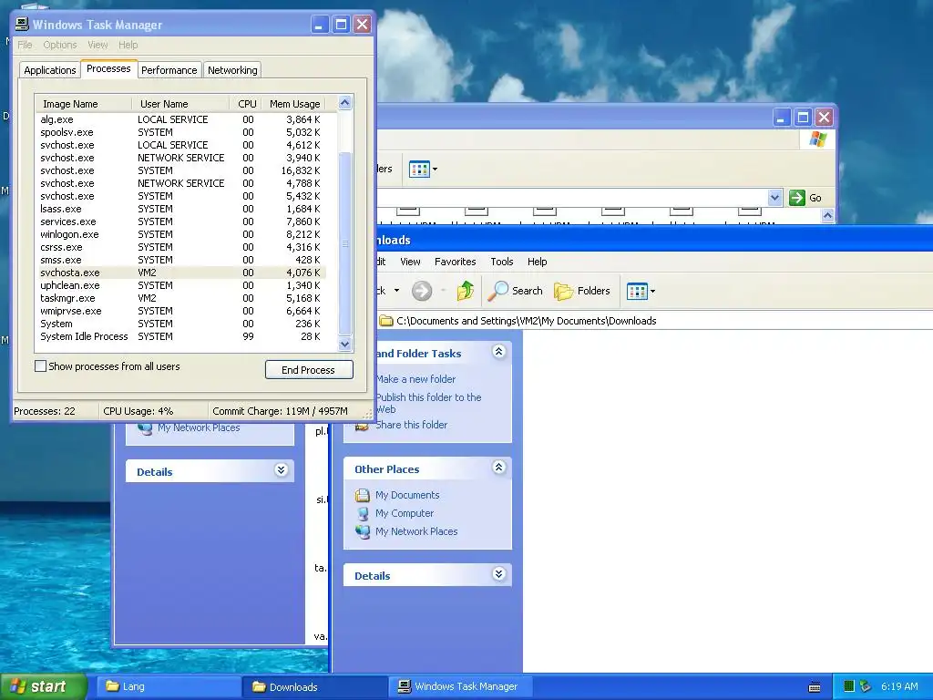The width and height of the screenshot is (933, 700).
Task: Open the Views icon in Downloads toolbar
Action: (637, 291)
